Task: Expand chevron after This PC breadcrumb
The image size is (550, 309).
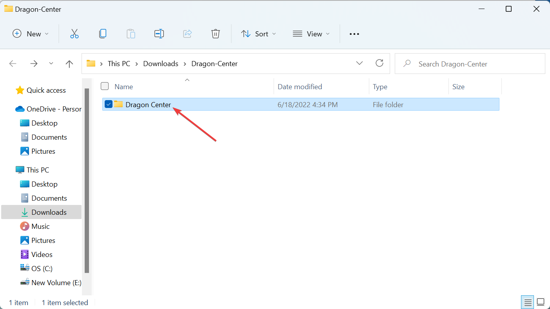Action: point(137,64)
